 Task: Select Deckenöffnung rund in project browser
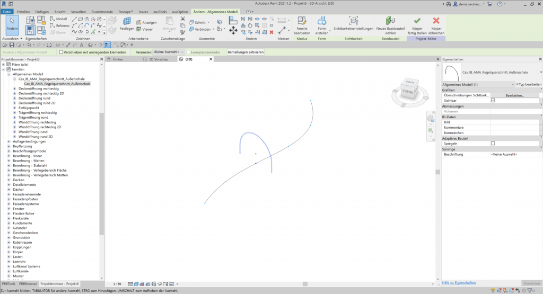[x=34, y=98]
